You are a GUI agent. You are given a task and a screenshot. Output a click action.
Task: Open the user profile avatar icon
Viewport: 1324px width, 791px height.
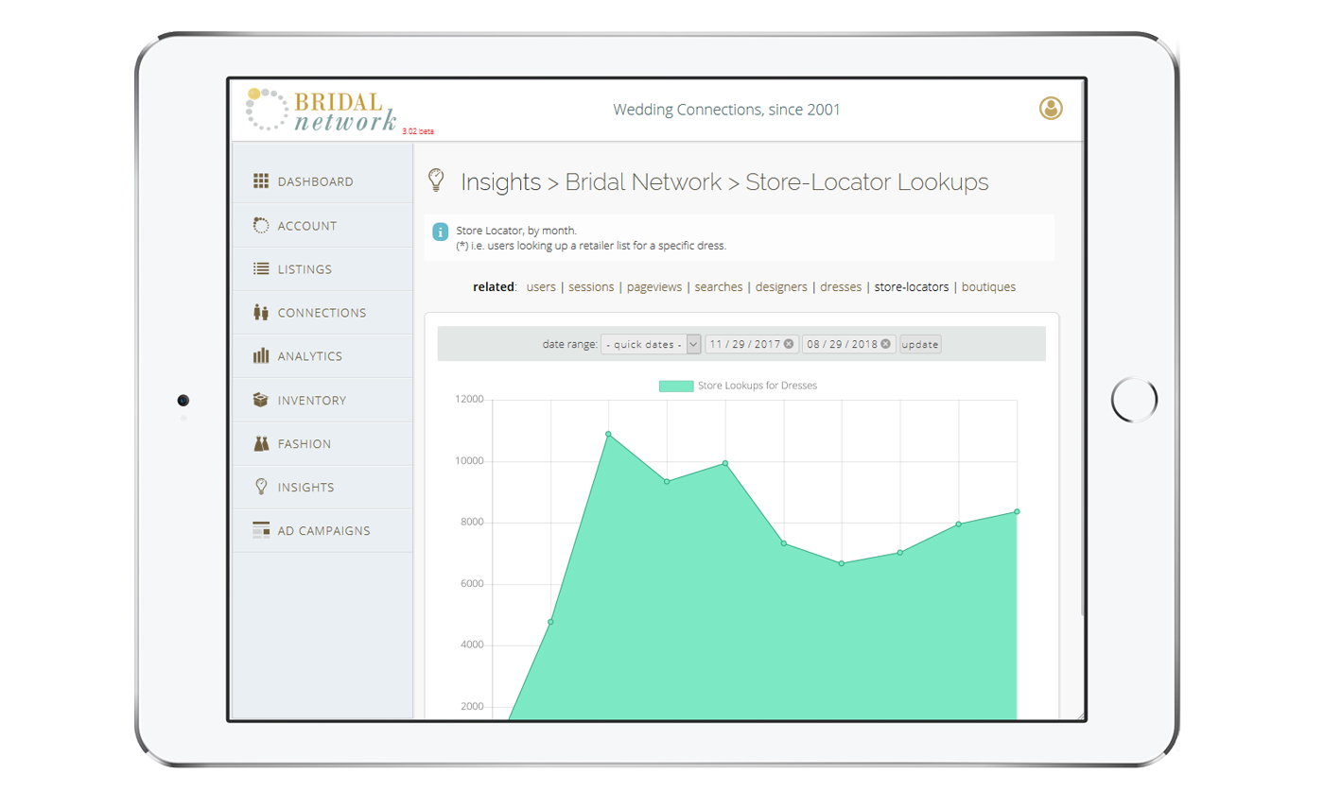click(x=1051, y=109)
